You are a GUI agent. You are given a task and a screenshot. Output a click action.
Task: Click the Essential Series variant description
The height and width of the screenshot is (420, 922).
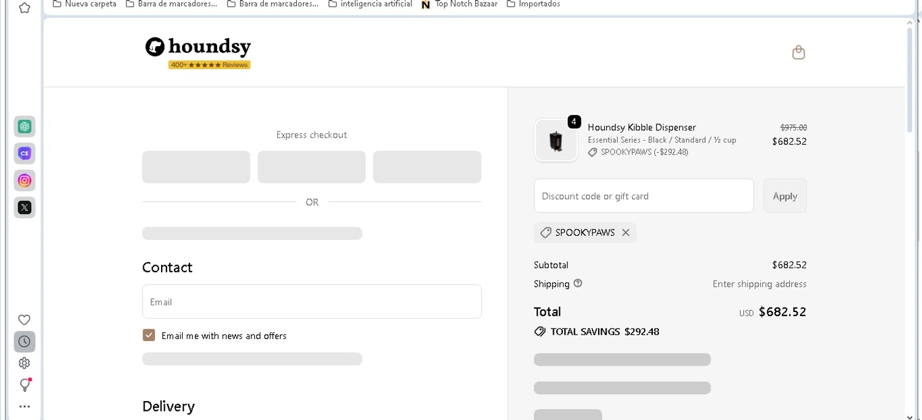(662, 140)
